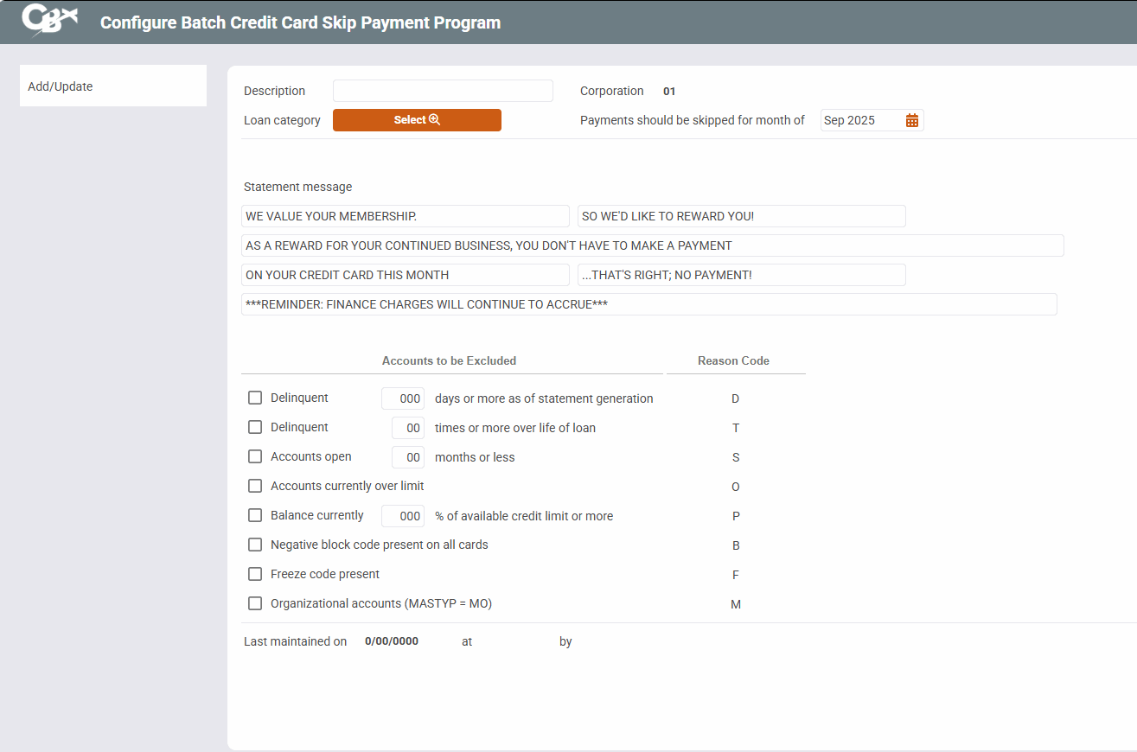Enable Delinquent days or more exclusion checkbox
Viewport: 1137px width, 752px height.
point(255,398)
